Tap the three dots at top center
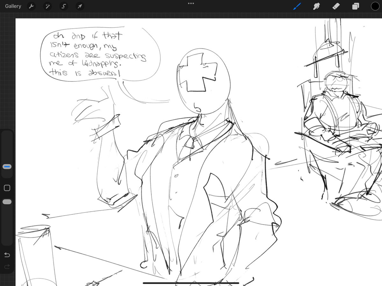This screenshot has height=286, width=382. pos(191,3)
